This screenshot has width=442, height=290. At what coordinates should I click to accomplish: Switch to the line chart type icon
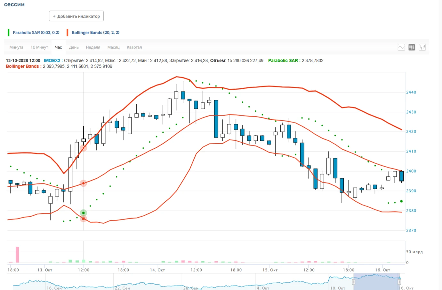(x=401, y=48)
